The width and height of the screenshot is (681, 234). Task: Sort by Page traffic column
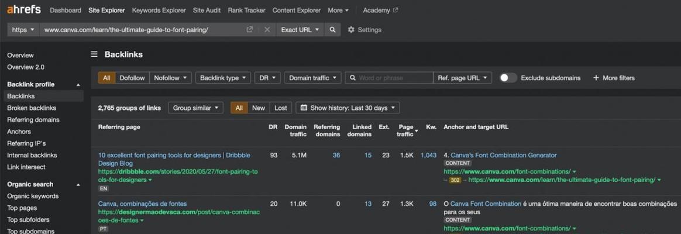408,130
